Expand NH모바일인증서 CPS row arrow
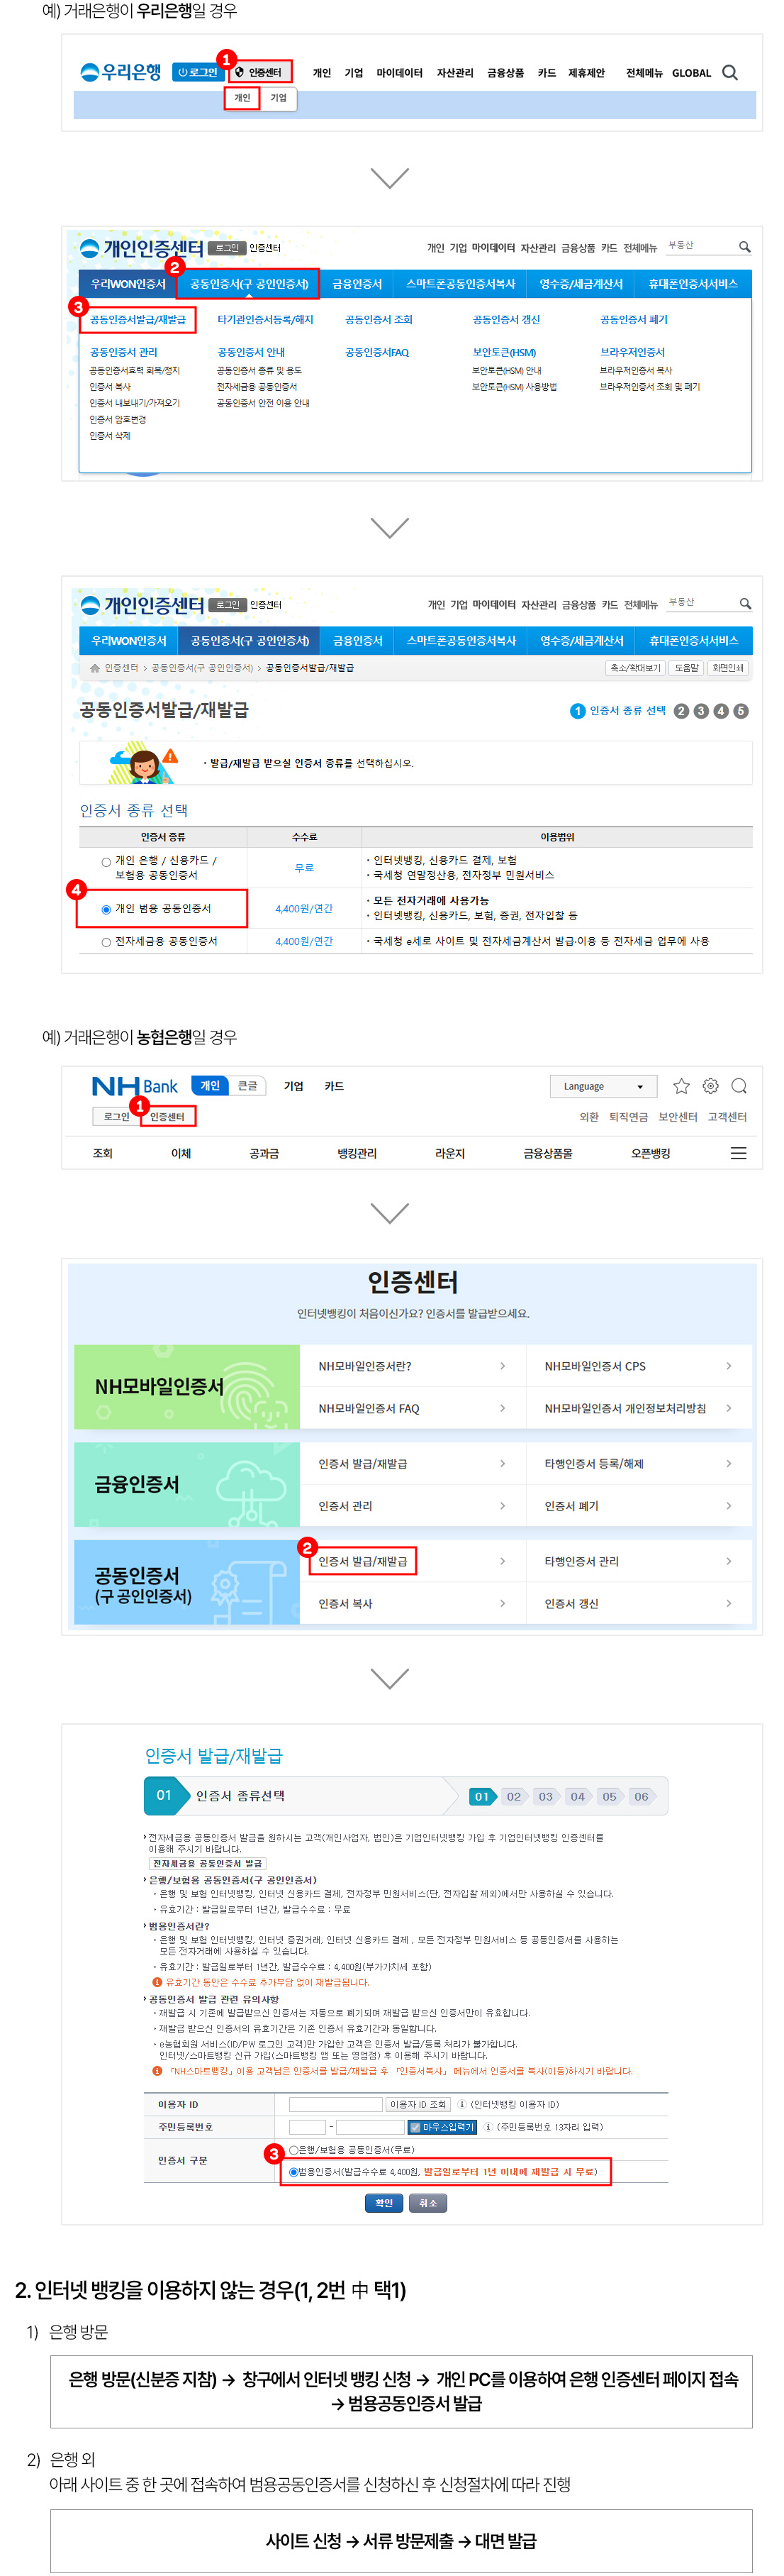The image size is (784, 2576). (x=728, y=1366)
